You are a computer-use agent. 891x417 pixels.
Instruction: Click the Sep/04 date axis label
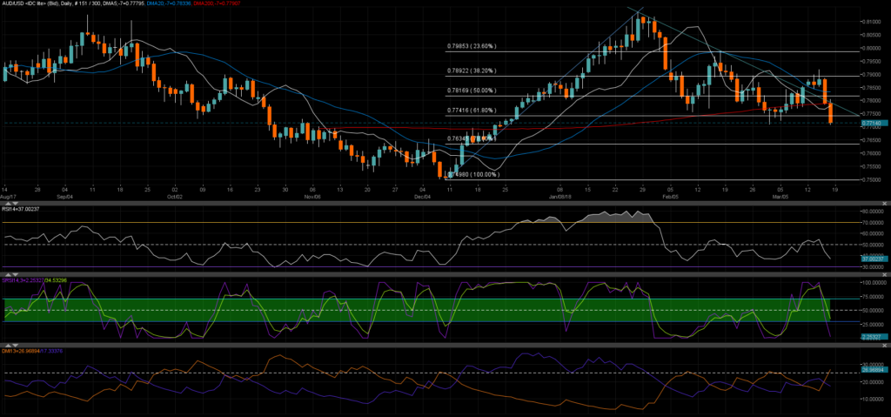coord(64,197)
